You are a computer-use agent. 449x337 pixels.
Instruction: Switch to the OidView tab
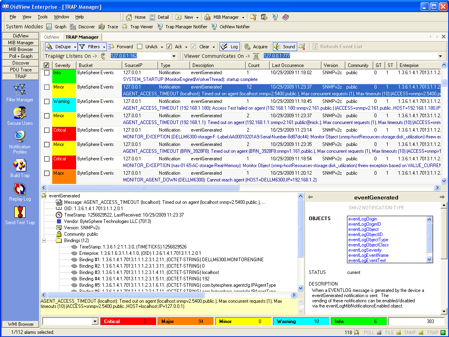pos(51,37)
